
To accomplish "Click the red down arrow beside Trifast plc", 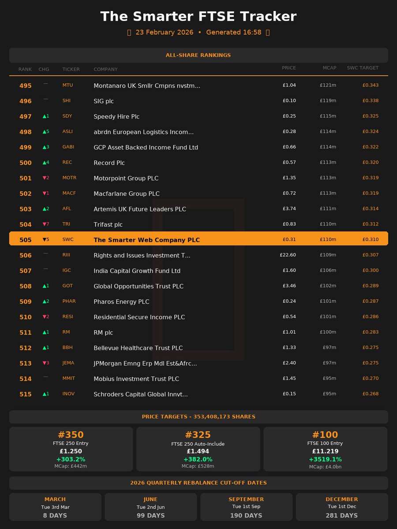I will point(44,224).
